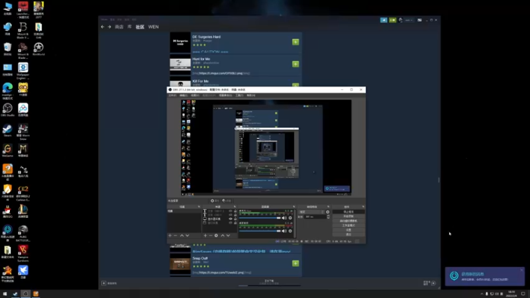The height and width of the screenshot is (298, 530).
Task: Move source up in the Sources panel
Action: [x=223, y=236]
